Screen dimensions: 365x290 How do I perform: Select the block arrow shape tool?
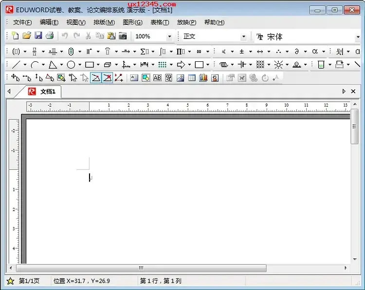(x=181, y=65)
